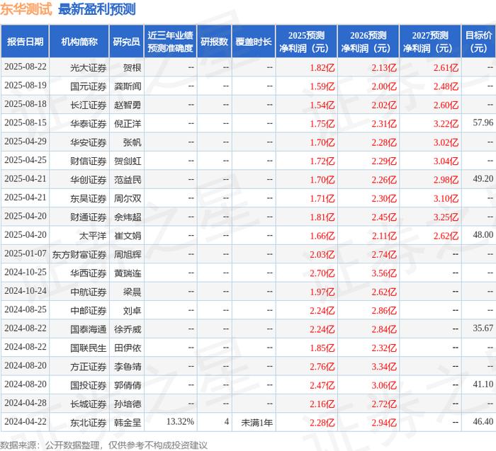Select the 研究员 column header
This screenshot has width=496, height=451.
[127, 41]
